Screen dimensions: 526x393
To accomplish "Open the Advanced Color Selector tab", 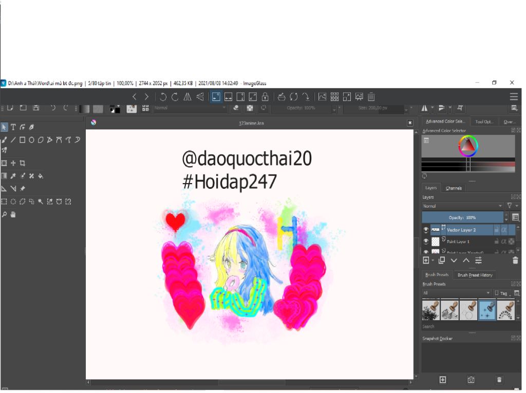I will [445, 122].
